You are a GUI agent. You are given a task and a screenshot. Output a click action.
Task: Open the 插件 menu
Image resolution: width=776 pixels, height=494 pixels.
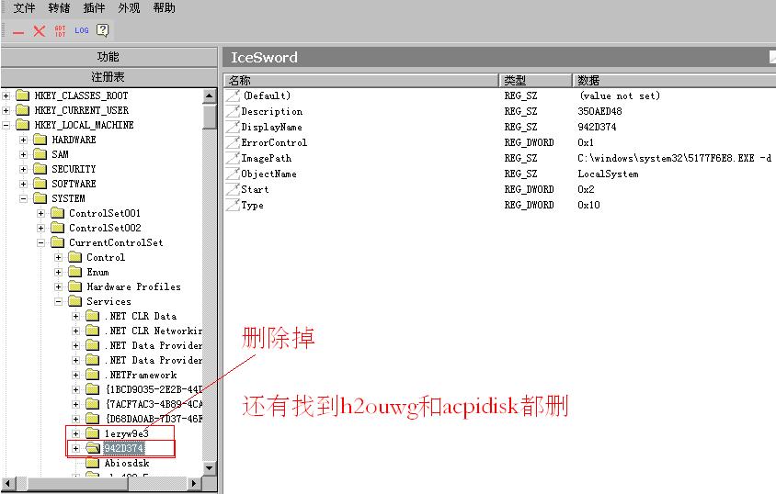pos(94,8)
